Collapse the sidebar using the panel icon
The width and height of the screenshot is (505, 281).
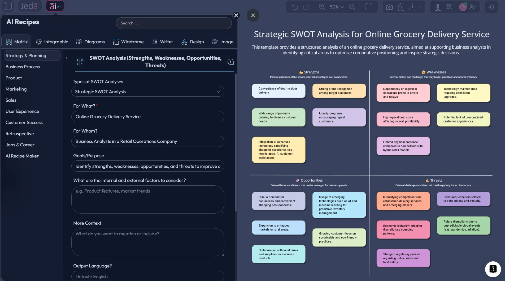(x=7, y=6)
